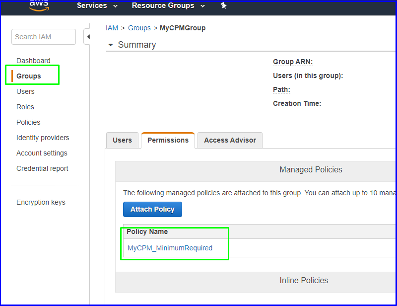The image size is (397, 306).
Task: Click the pin shortcut icon in header
Action: [224, 5]
